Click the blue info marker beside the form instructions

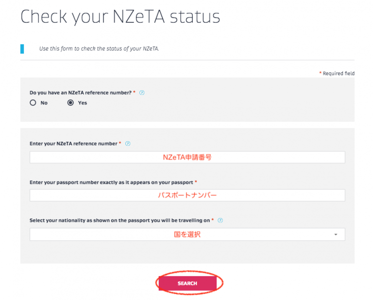(22, 49)
